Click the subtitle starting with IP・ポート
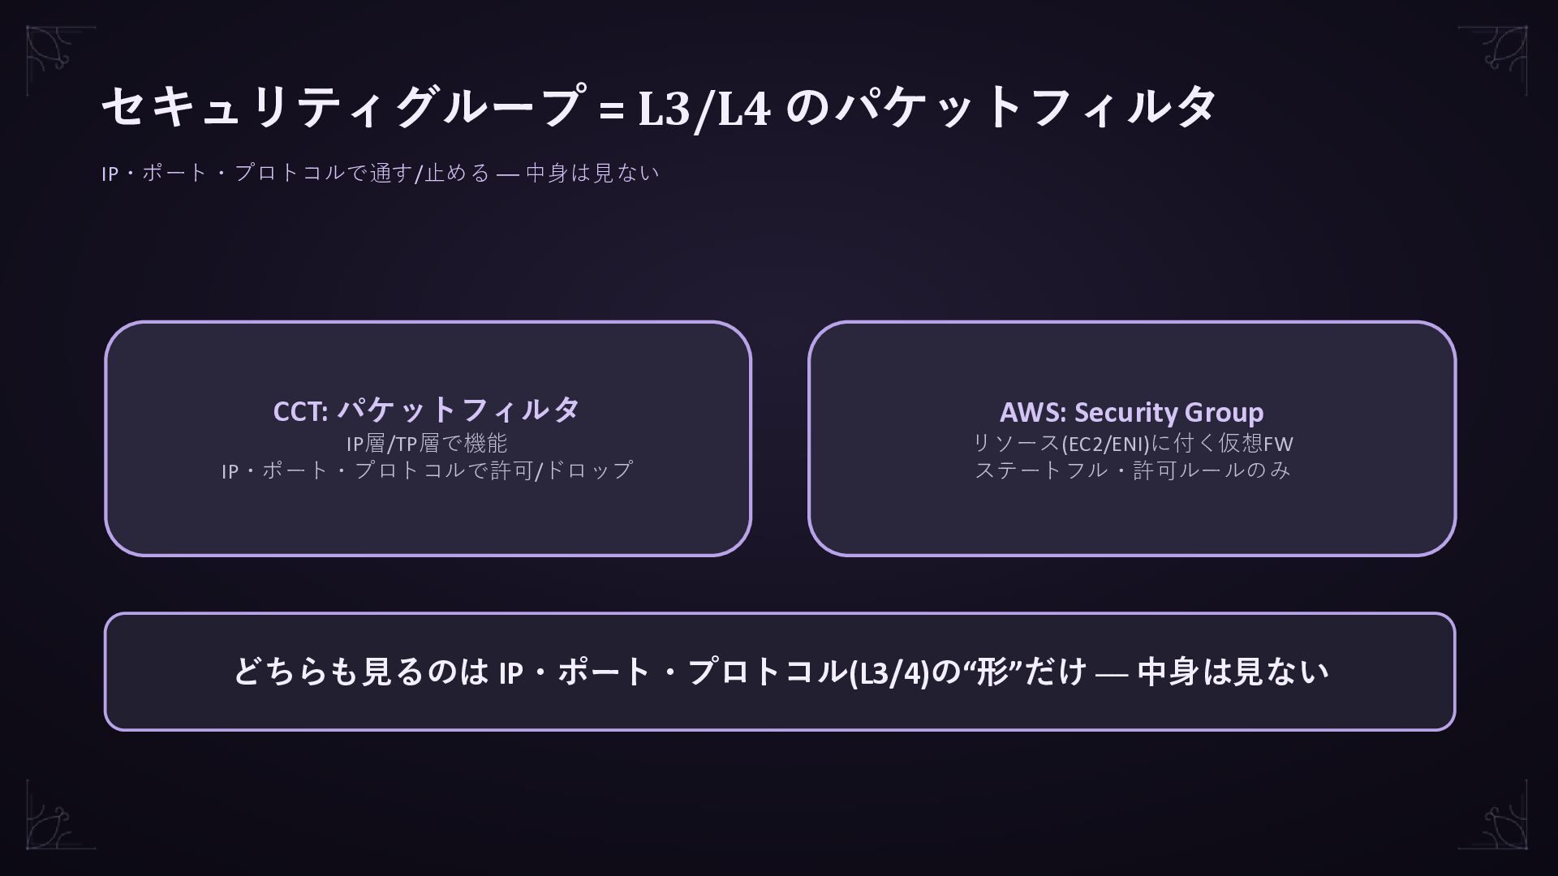 (380, 173)
